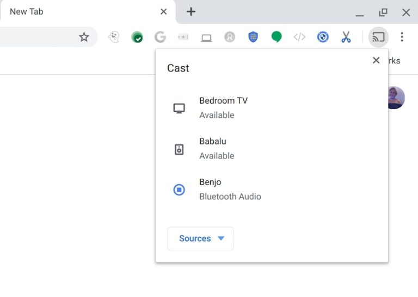The height and width of the screenshot is (297, 418).
Task: Click the Bluetooth Audio status text
Action: point(230,197)
